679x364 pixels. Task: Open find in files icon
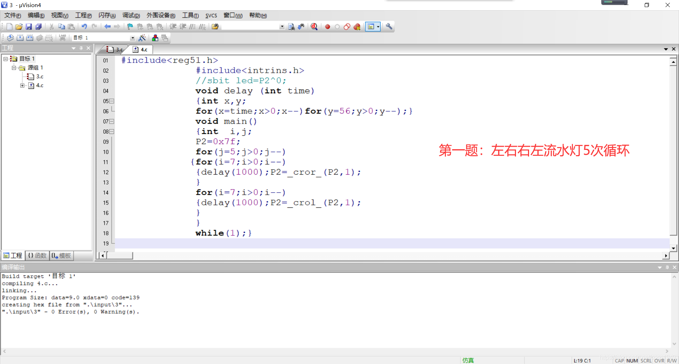[x=215, y=27]
